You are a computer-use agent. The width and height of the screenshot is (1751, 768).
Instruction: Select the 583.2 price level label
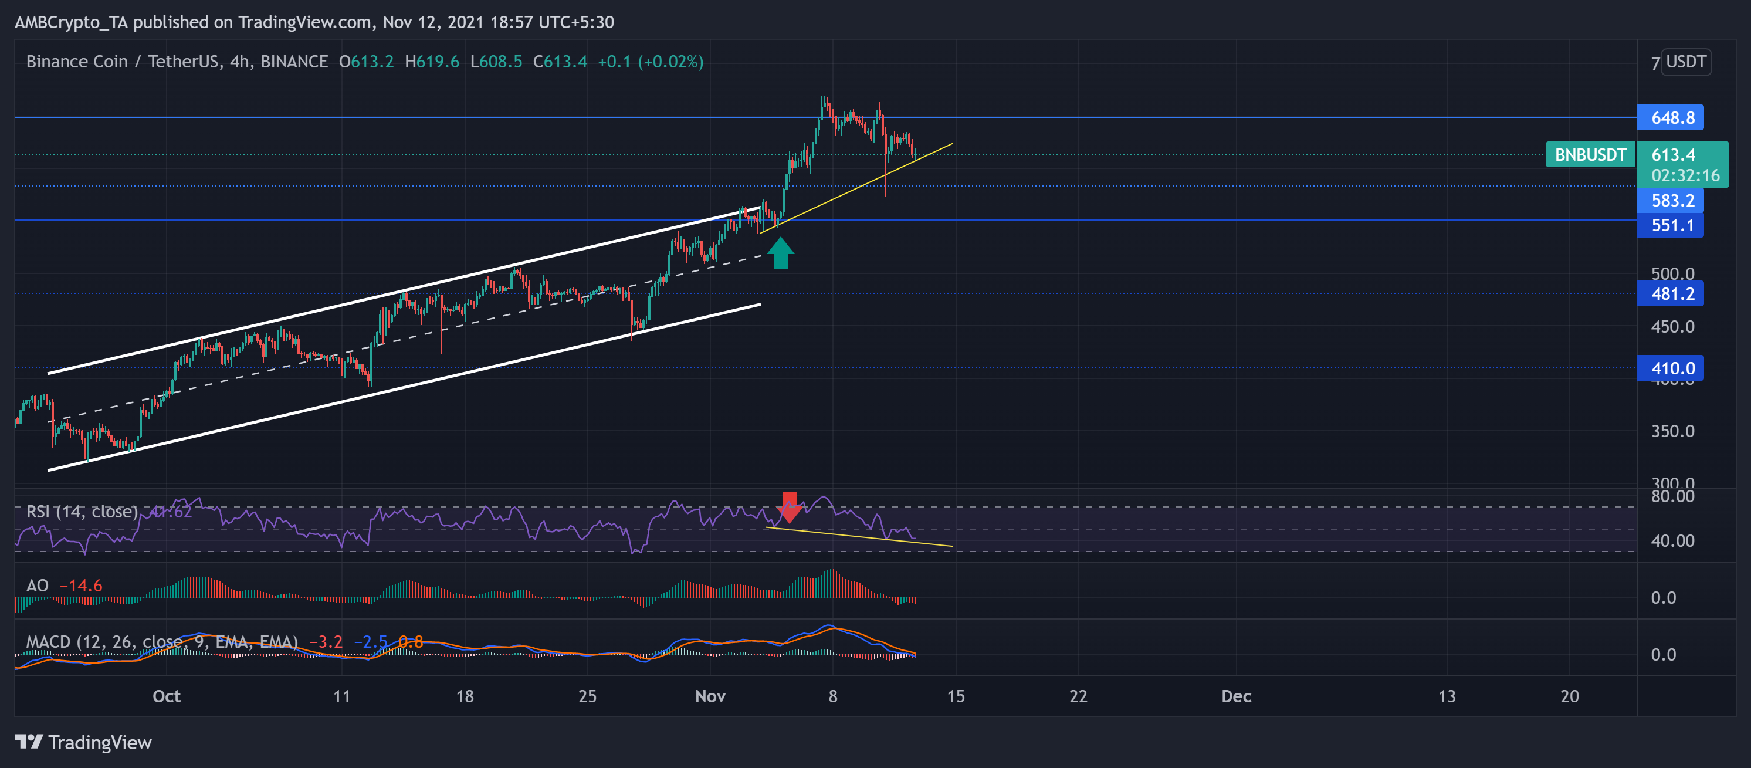1670,201
